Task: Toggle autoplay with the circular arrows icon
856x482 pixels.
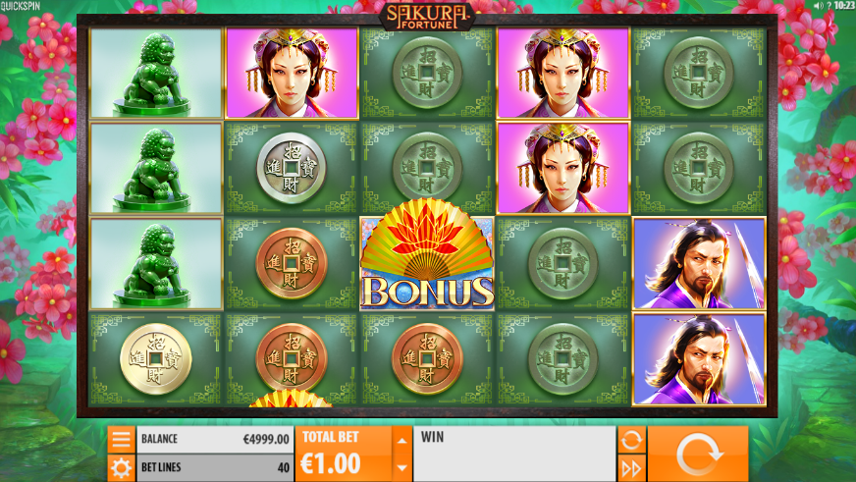Action: pyautogui.click(x=631, y=440)
